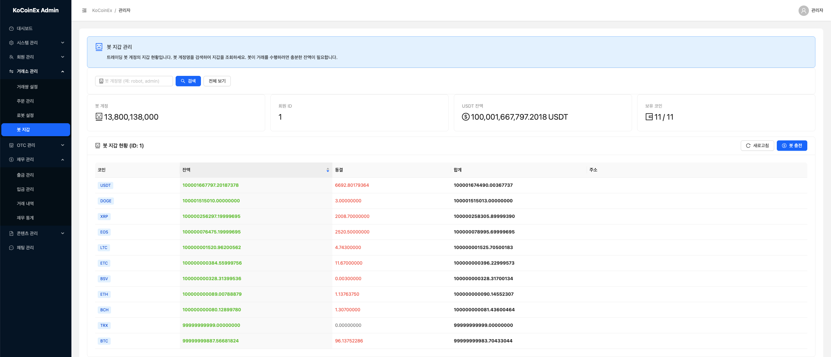Click the DOGE coin tag
This screenshot has height=357, width=831.
(106, 201)
